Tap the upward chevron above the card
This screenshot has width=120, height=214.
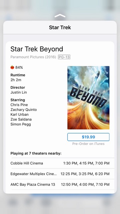(60, 16)
